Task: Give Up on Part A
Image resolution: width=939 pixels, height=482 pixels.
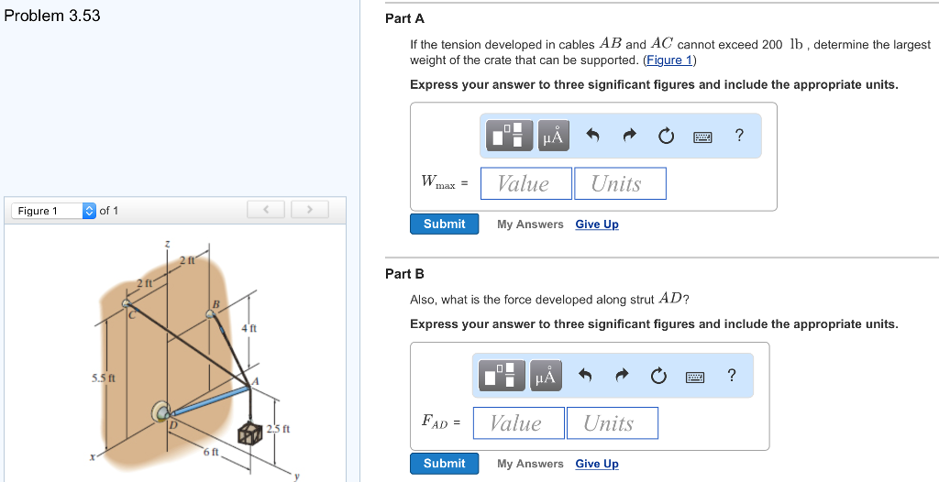Action: point(597,225)
